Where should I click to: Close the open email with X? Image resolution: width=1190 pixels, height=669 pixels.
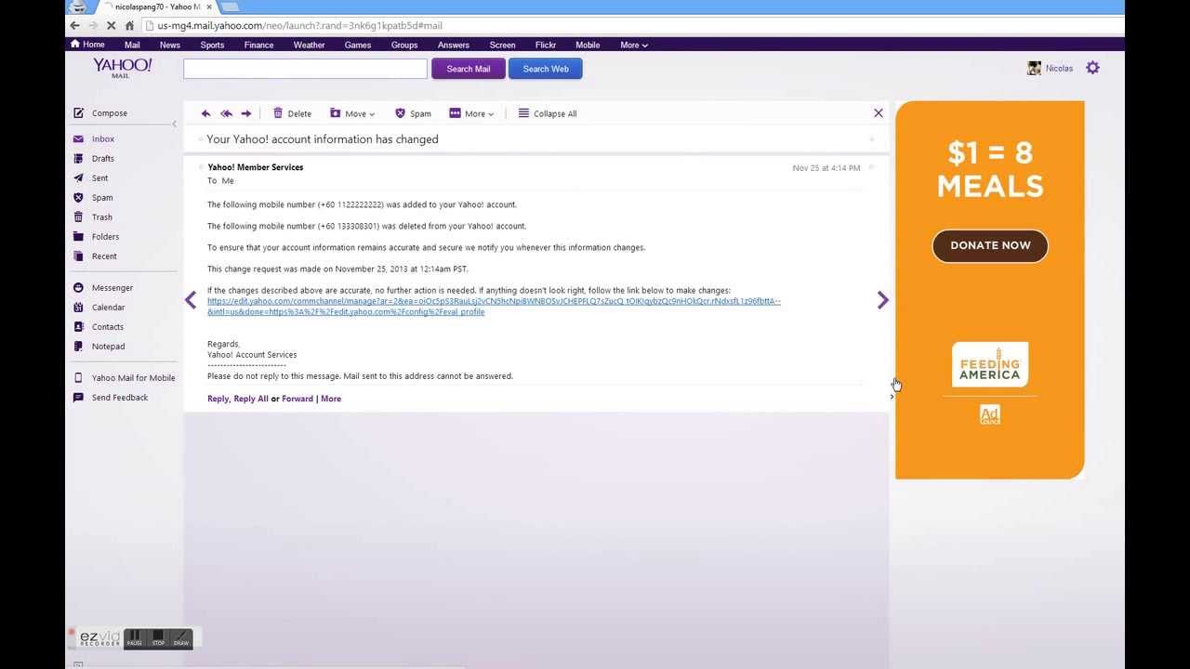click(x=879, y=113)
